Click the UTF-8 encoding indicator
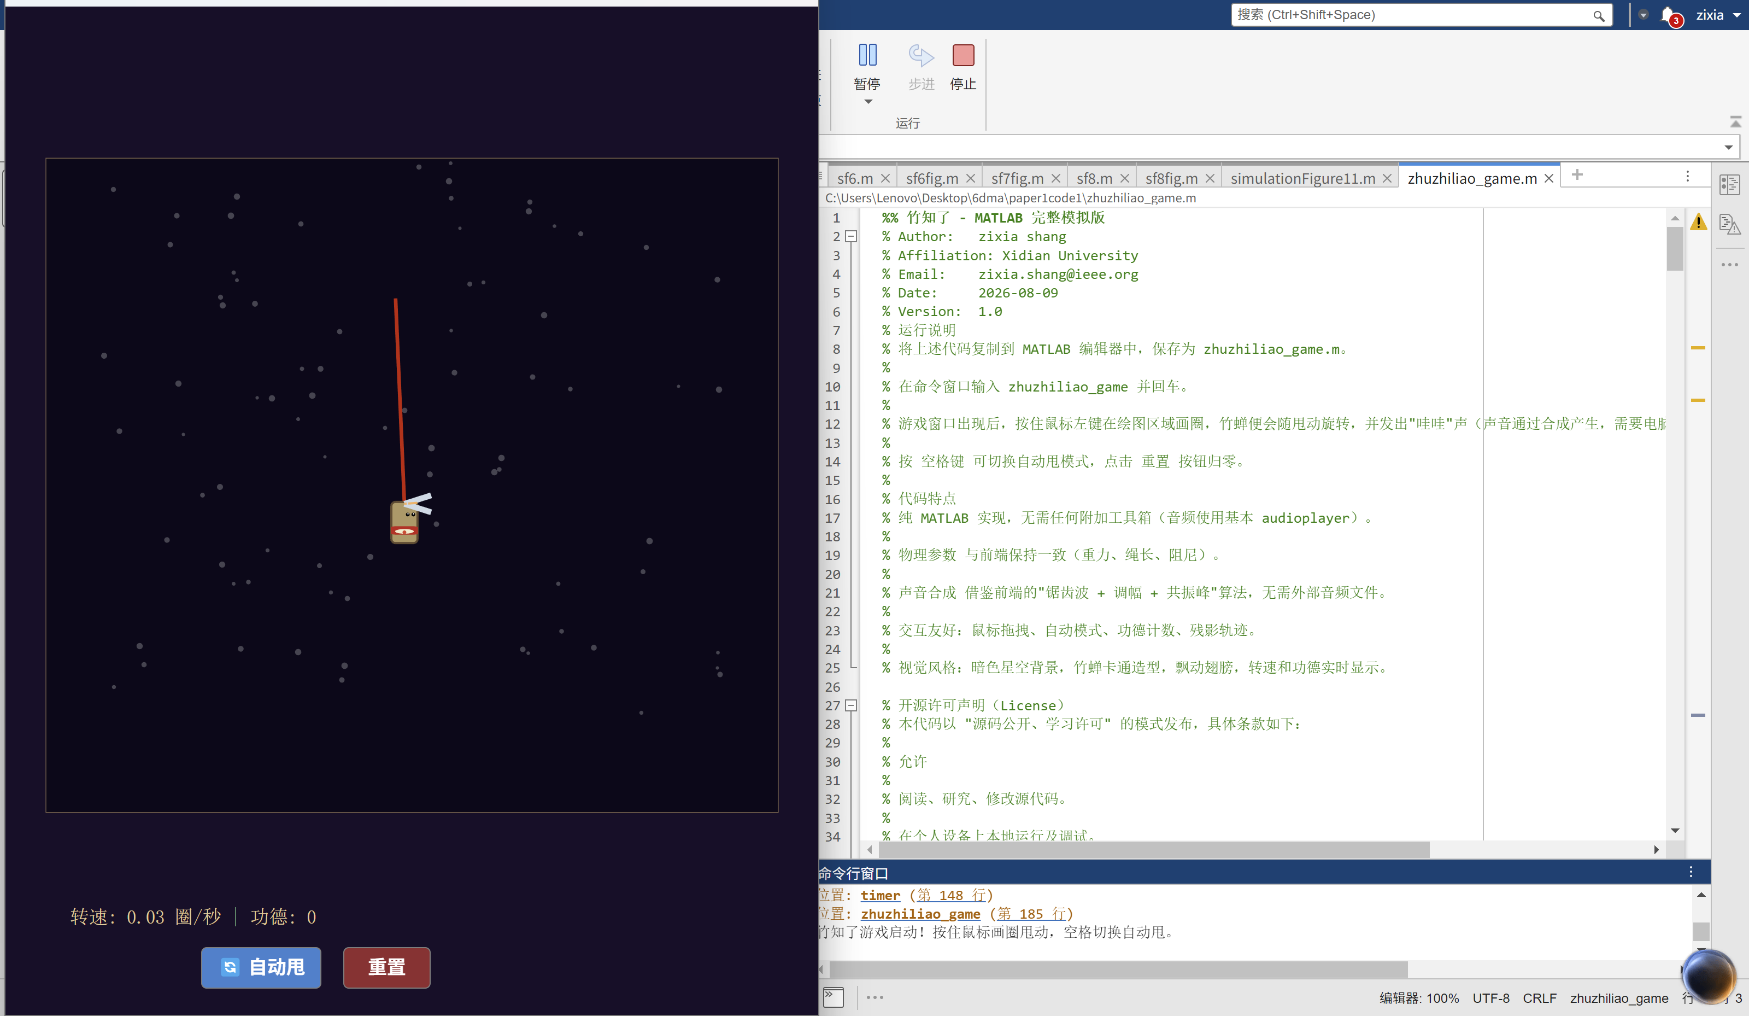The width and height of the screenshot is (1749, 1016). 1491,998
